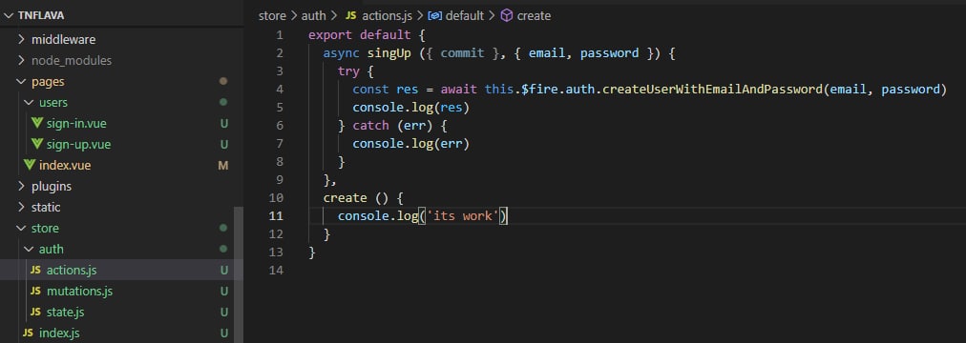Image resolution: width=966 pixels, height=343 pixels.
Task: Place cursor on createUserWithEmailAndPassword call
Action: pos(713,90)
